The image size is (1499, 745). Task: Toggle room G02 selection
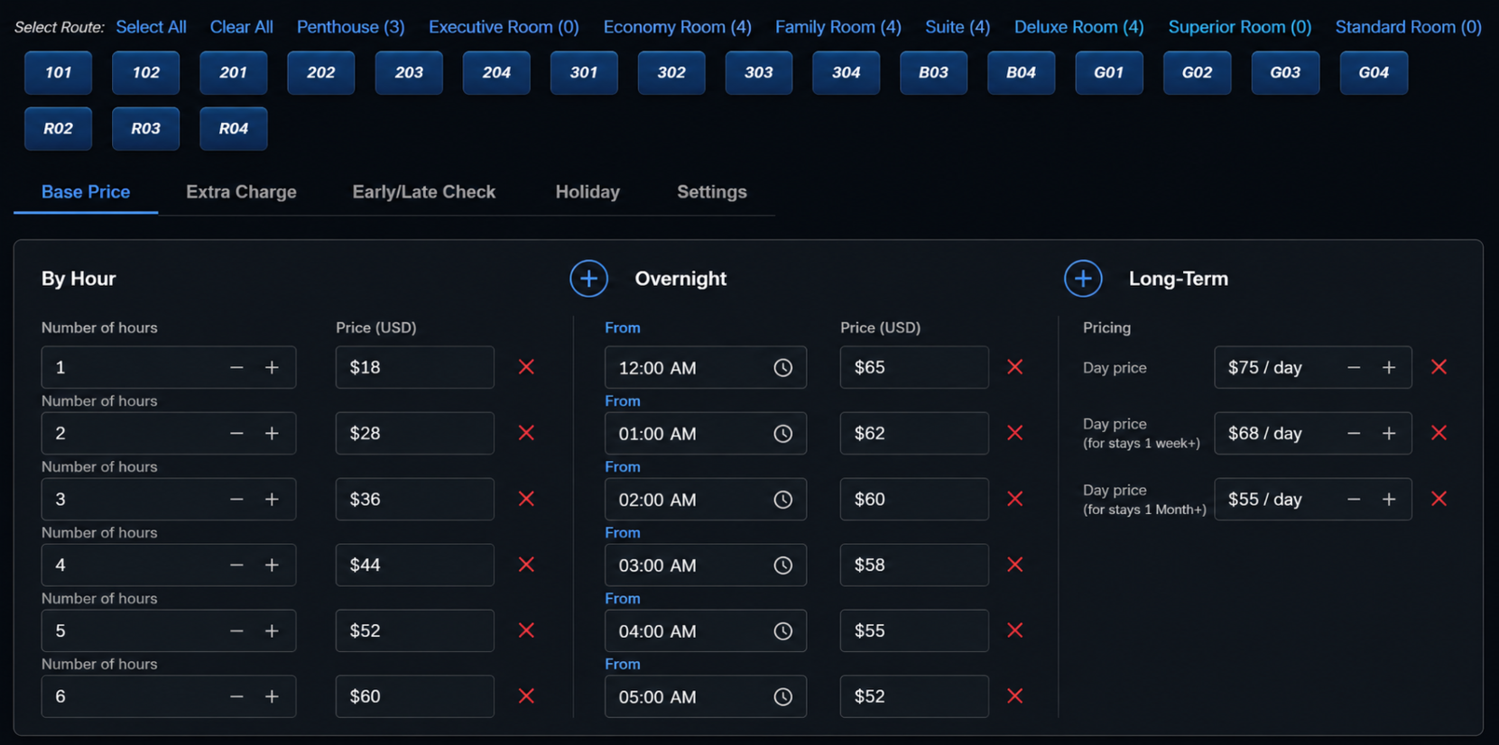tap(1197, 73)
